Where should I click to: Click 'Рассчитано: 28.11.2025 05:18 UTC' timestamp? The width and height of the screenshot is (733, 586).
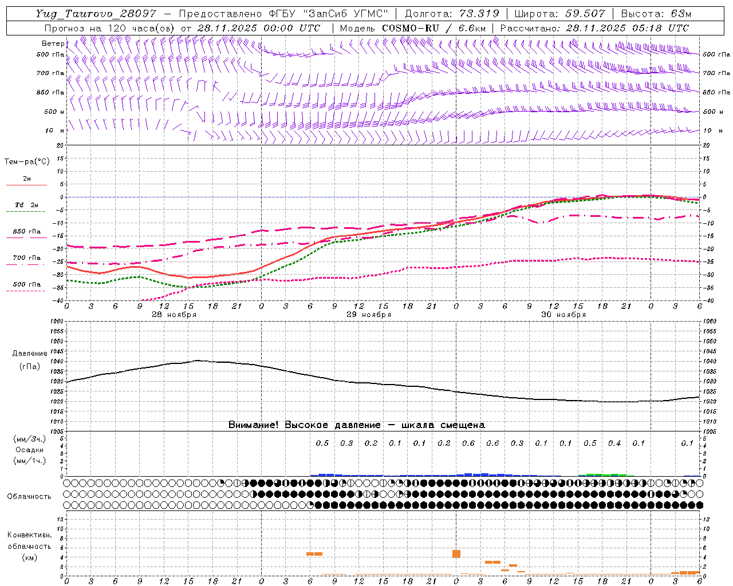click(594, 28)
